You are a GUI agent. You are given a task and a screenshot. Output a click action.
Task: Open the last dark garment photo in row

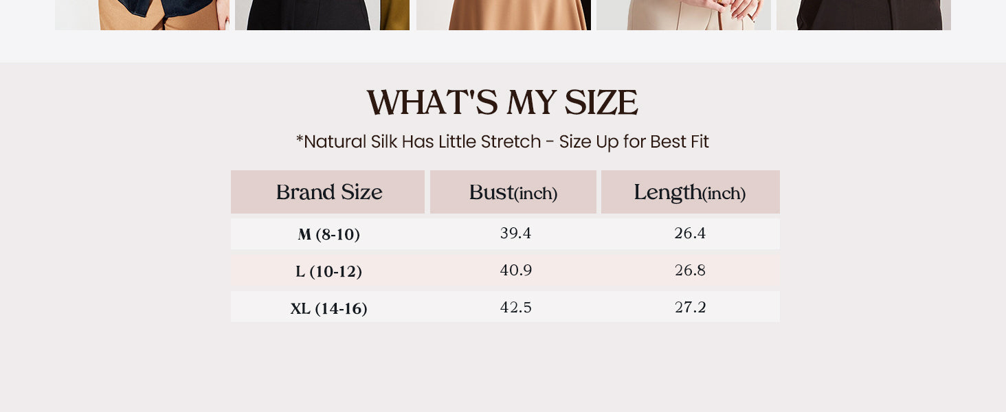864,14
